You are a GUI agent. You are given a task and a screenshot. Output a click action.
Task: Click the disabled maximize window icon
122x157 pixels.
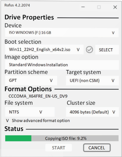(99, 7)
